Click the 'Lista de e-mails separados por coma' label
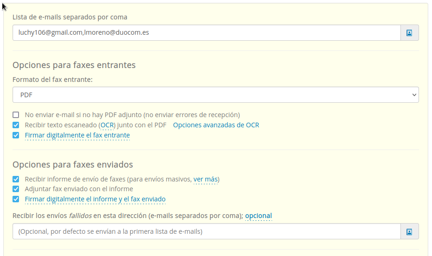The width and height of the screenshot is (432, 256). click(70, 17)
